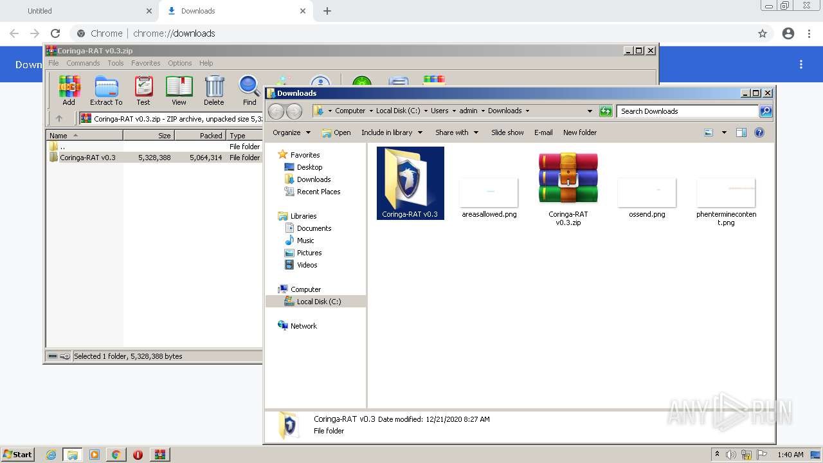The width and height of the screenshot is (823, 463).
Task: Open WinRAR Commands menu
Action: (x=83, y=63)
